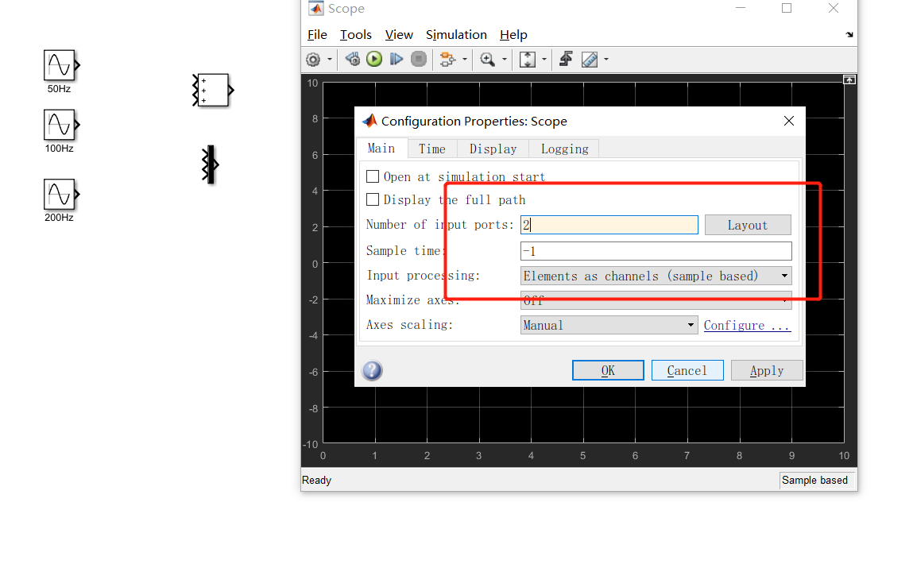Select the 50Hz sine wave block
The width and height of the screenshot is (913, 568).
tap(60, 65)
